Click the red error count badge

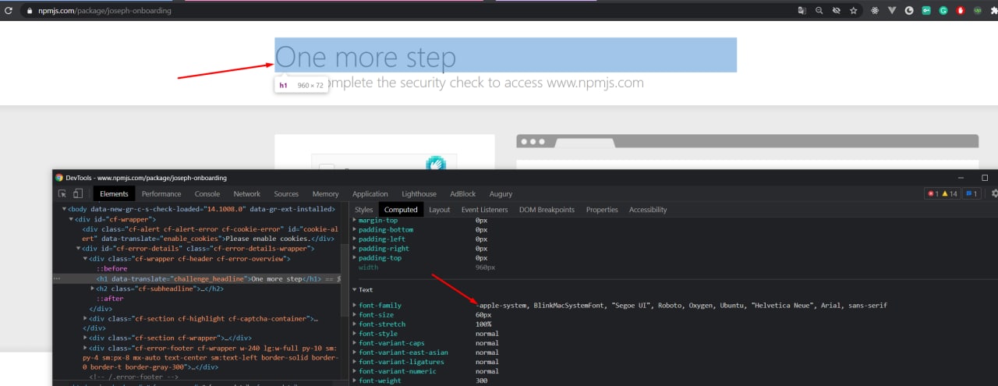(x=932, y=193)
